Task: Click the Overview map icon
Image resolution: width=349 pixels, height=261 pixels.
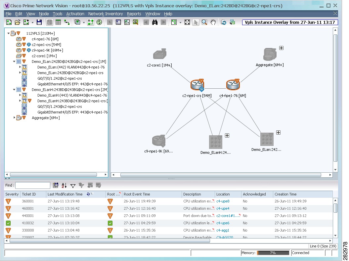Action: coord(127,22)
